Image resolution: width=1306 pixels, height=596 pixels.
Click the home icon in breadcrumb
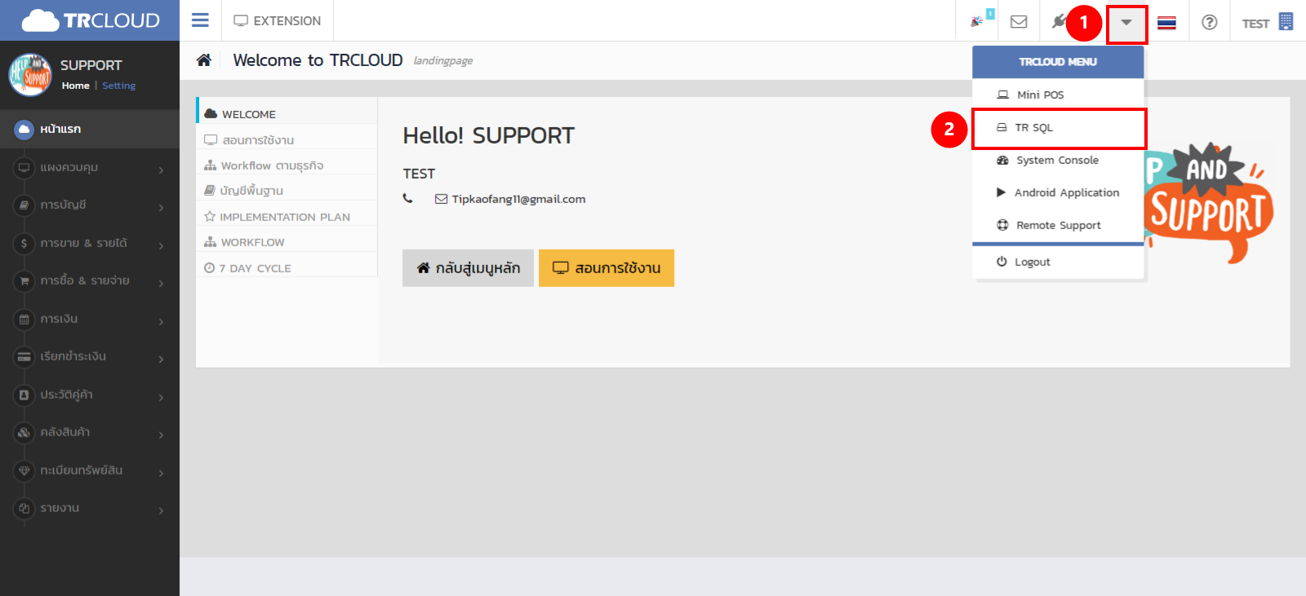point(204,60)
